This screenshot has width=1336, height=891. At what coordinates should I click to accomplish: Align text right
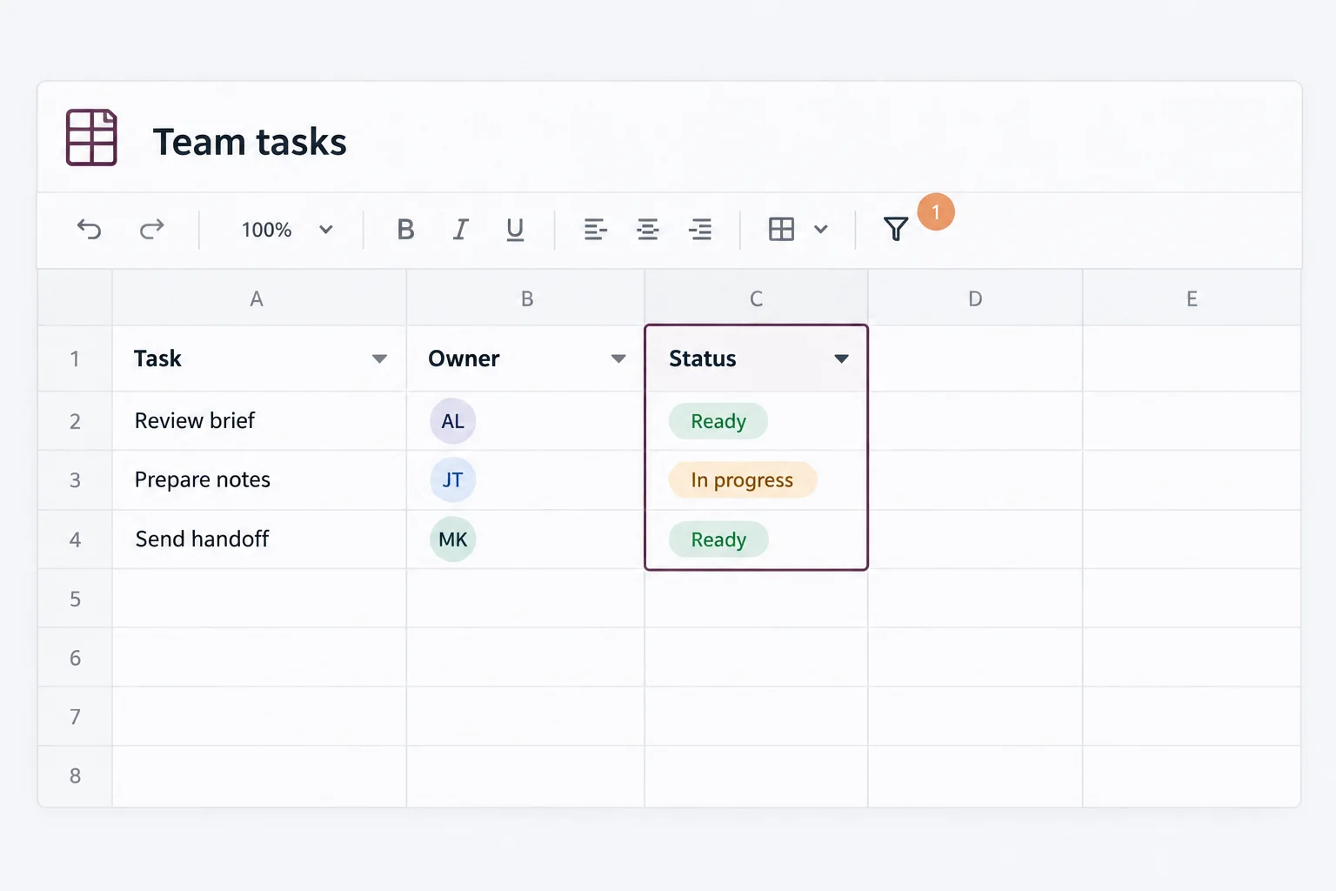click(700, 230)
